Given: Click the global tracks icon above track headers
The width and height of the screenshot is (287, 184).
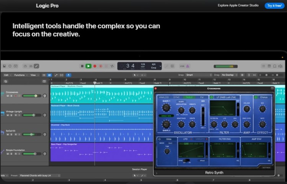Looking at the screenshot, I should (44, 81).
